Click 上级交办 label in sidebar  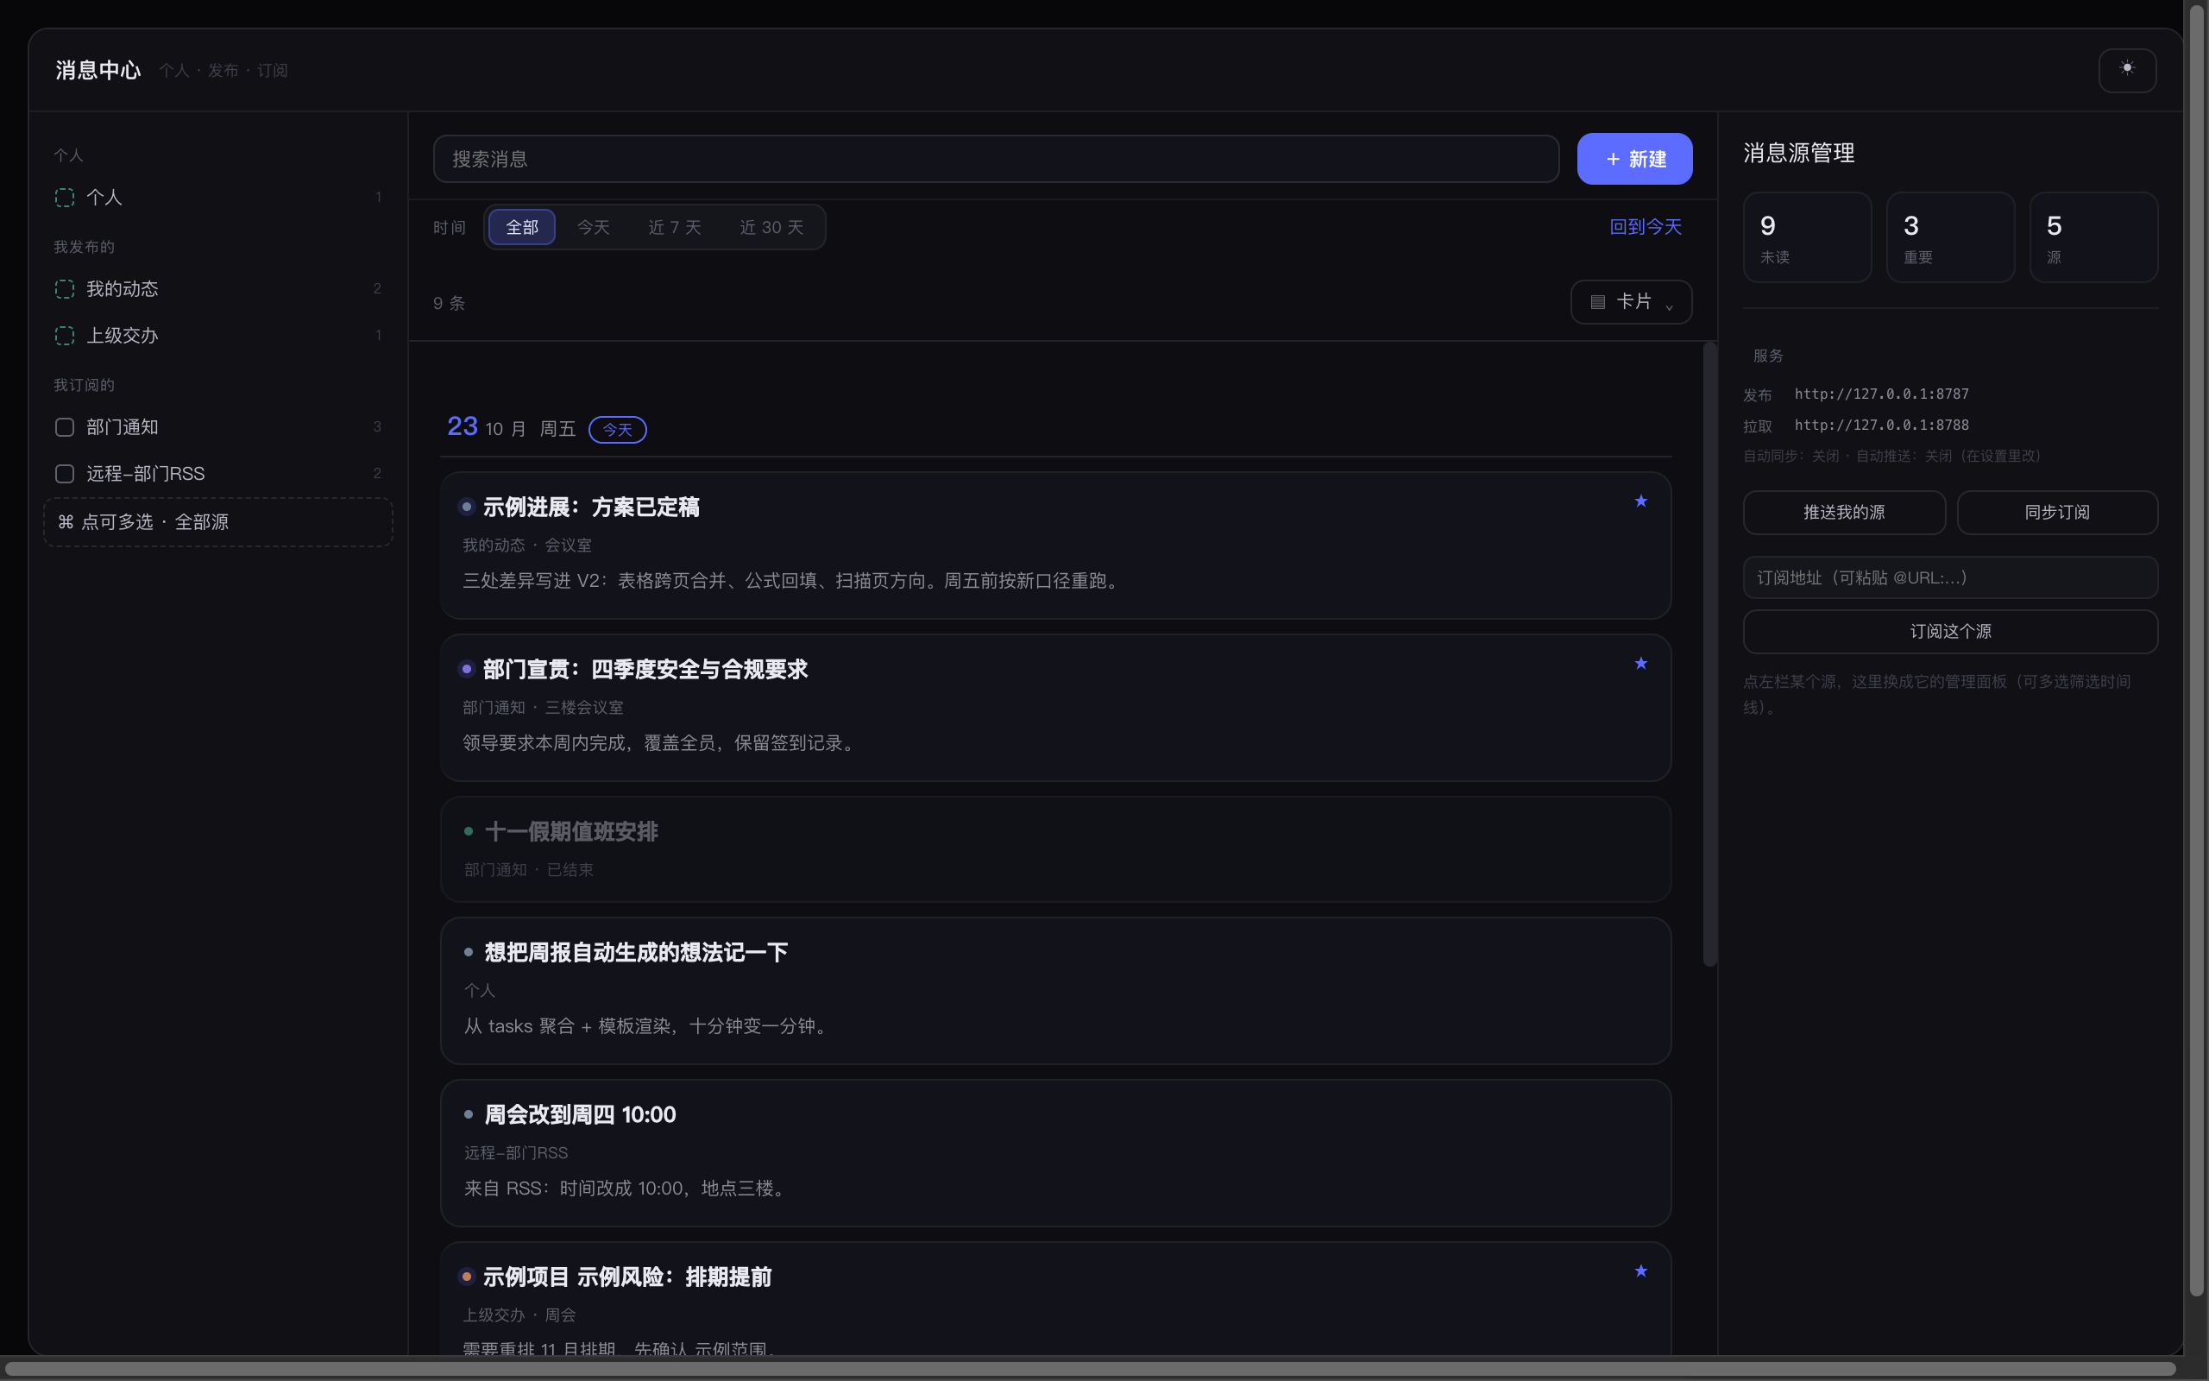tap(123, 335)
